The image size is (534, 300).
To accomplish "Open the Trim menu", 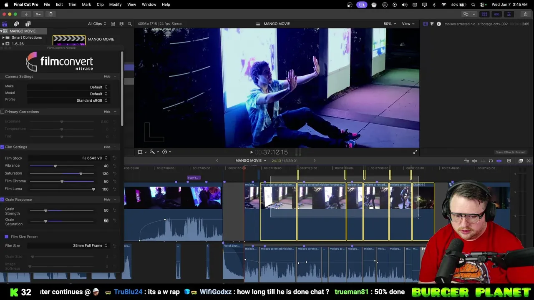I will (x=72, y=5).
